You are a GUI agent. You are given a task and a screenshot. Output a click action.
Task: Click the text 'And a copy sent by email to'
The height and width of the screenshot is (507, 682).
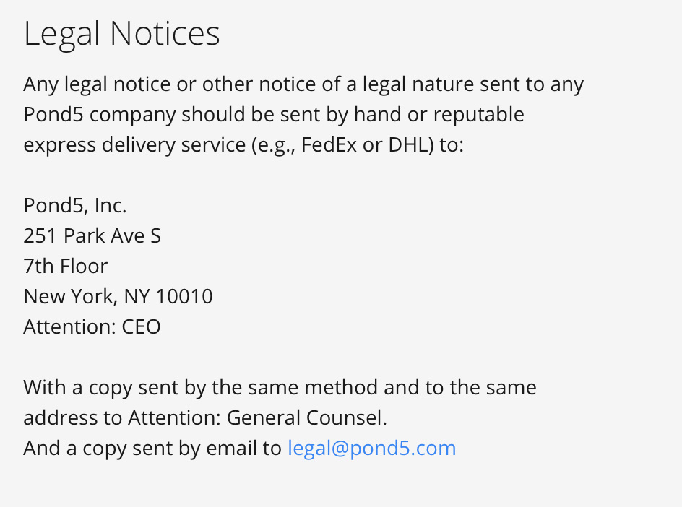tap(152, 448)
